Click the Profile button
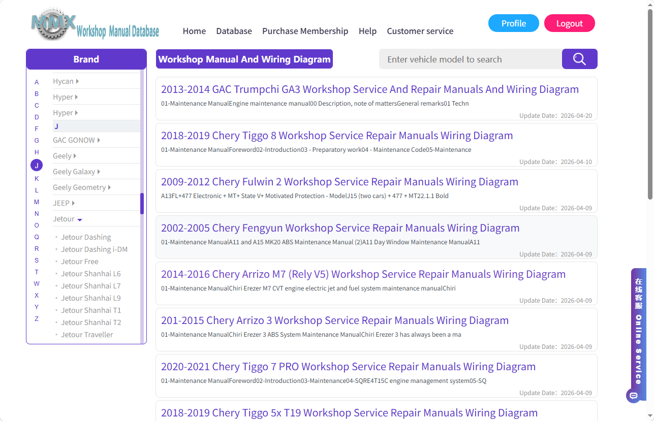 point(514,23)
